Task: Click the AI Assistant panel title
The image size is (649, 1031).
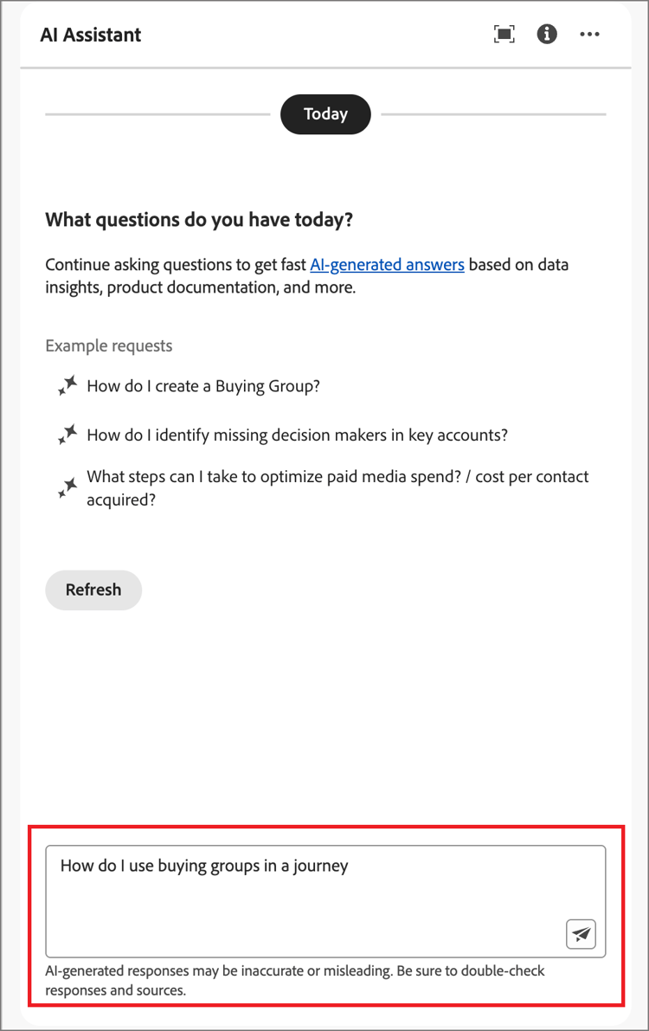Action: coord(91,35)
